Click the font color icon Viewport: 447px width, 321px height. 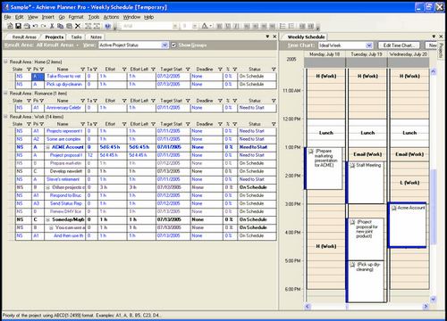point(205,26)
